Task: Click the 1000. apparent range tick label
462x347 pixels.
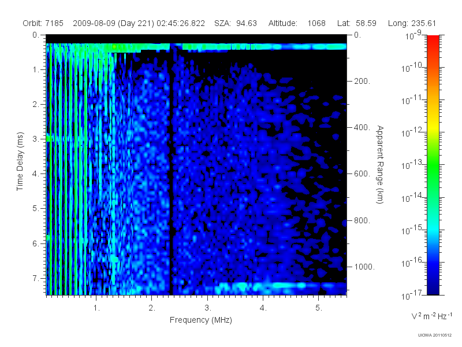Action: pyautogui.click(x=364, y=267)
